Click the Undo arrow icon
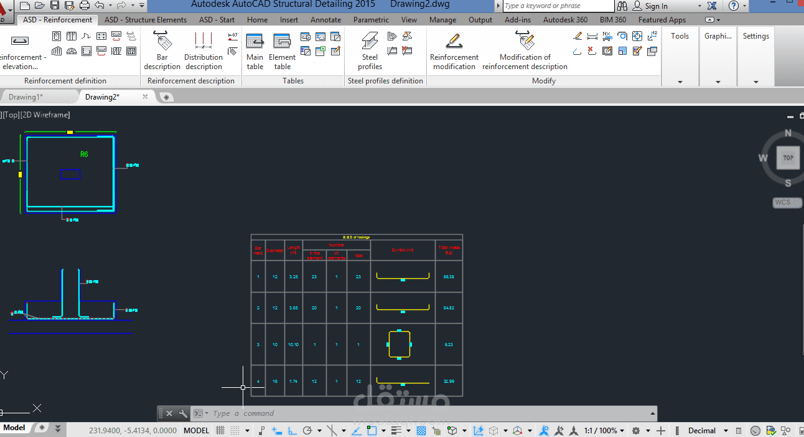 click(99, 6)
